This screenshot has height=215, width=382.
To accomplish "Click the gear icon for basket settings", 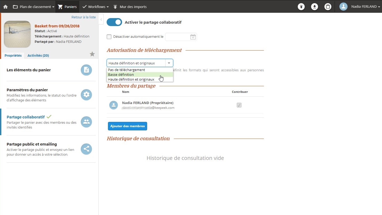I will (x=86, y=95).
